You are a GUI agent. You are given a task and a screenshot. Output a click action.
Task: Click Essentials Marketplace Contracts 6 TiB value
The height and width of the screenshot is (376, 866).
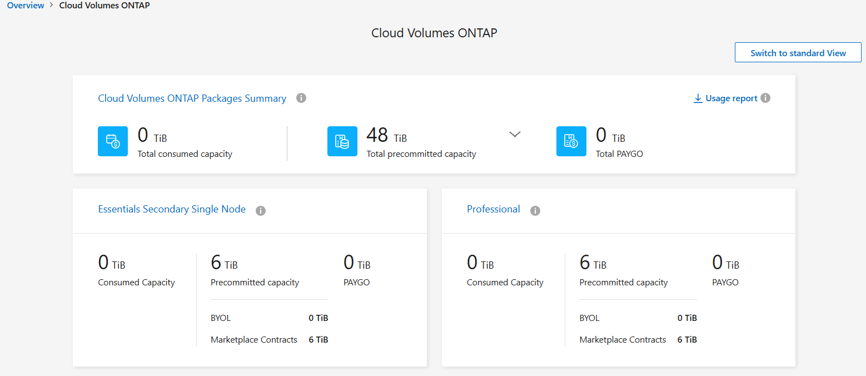(318, 340)
